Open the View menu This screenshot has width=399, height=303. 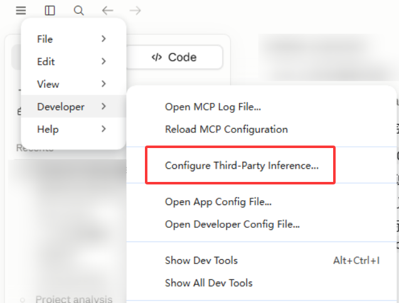(73, 84)
